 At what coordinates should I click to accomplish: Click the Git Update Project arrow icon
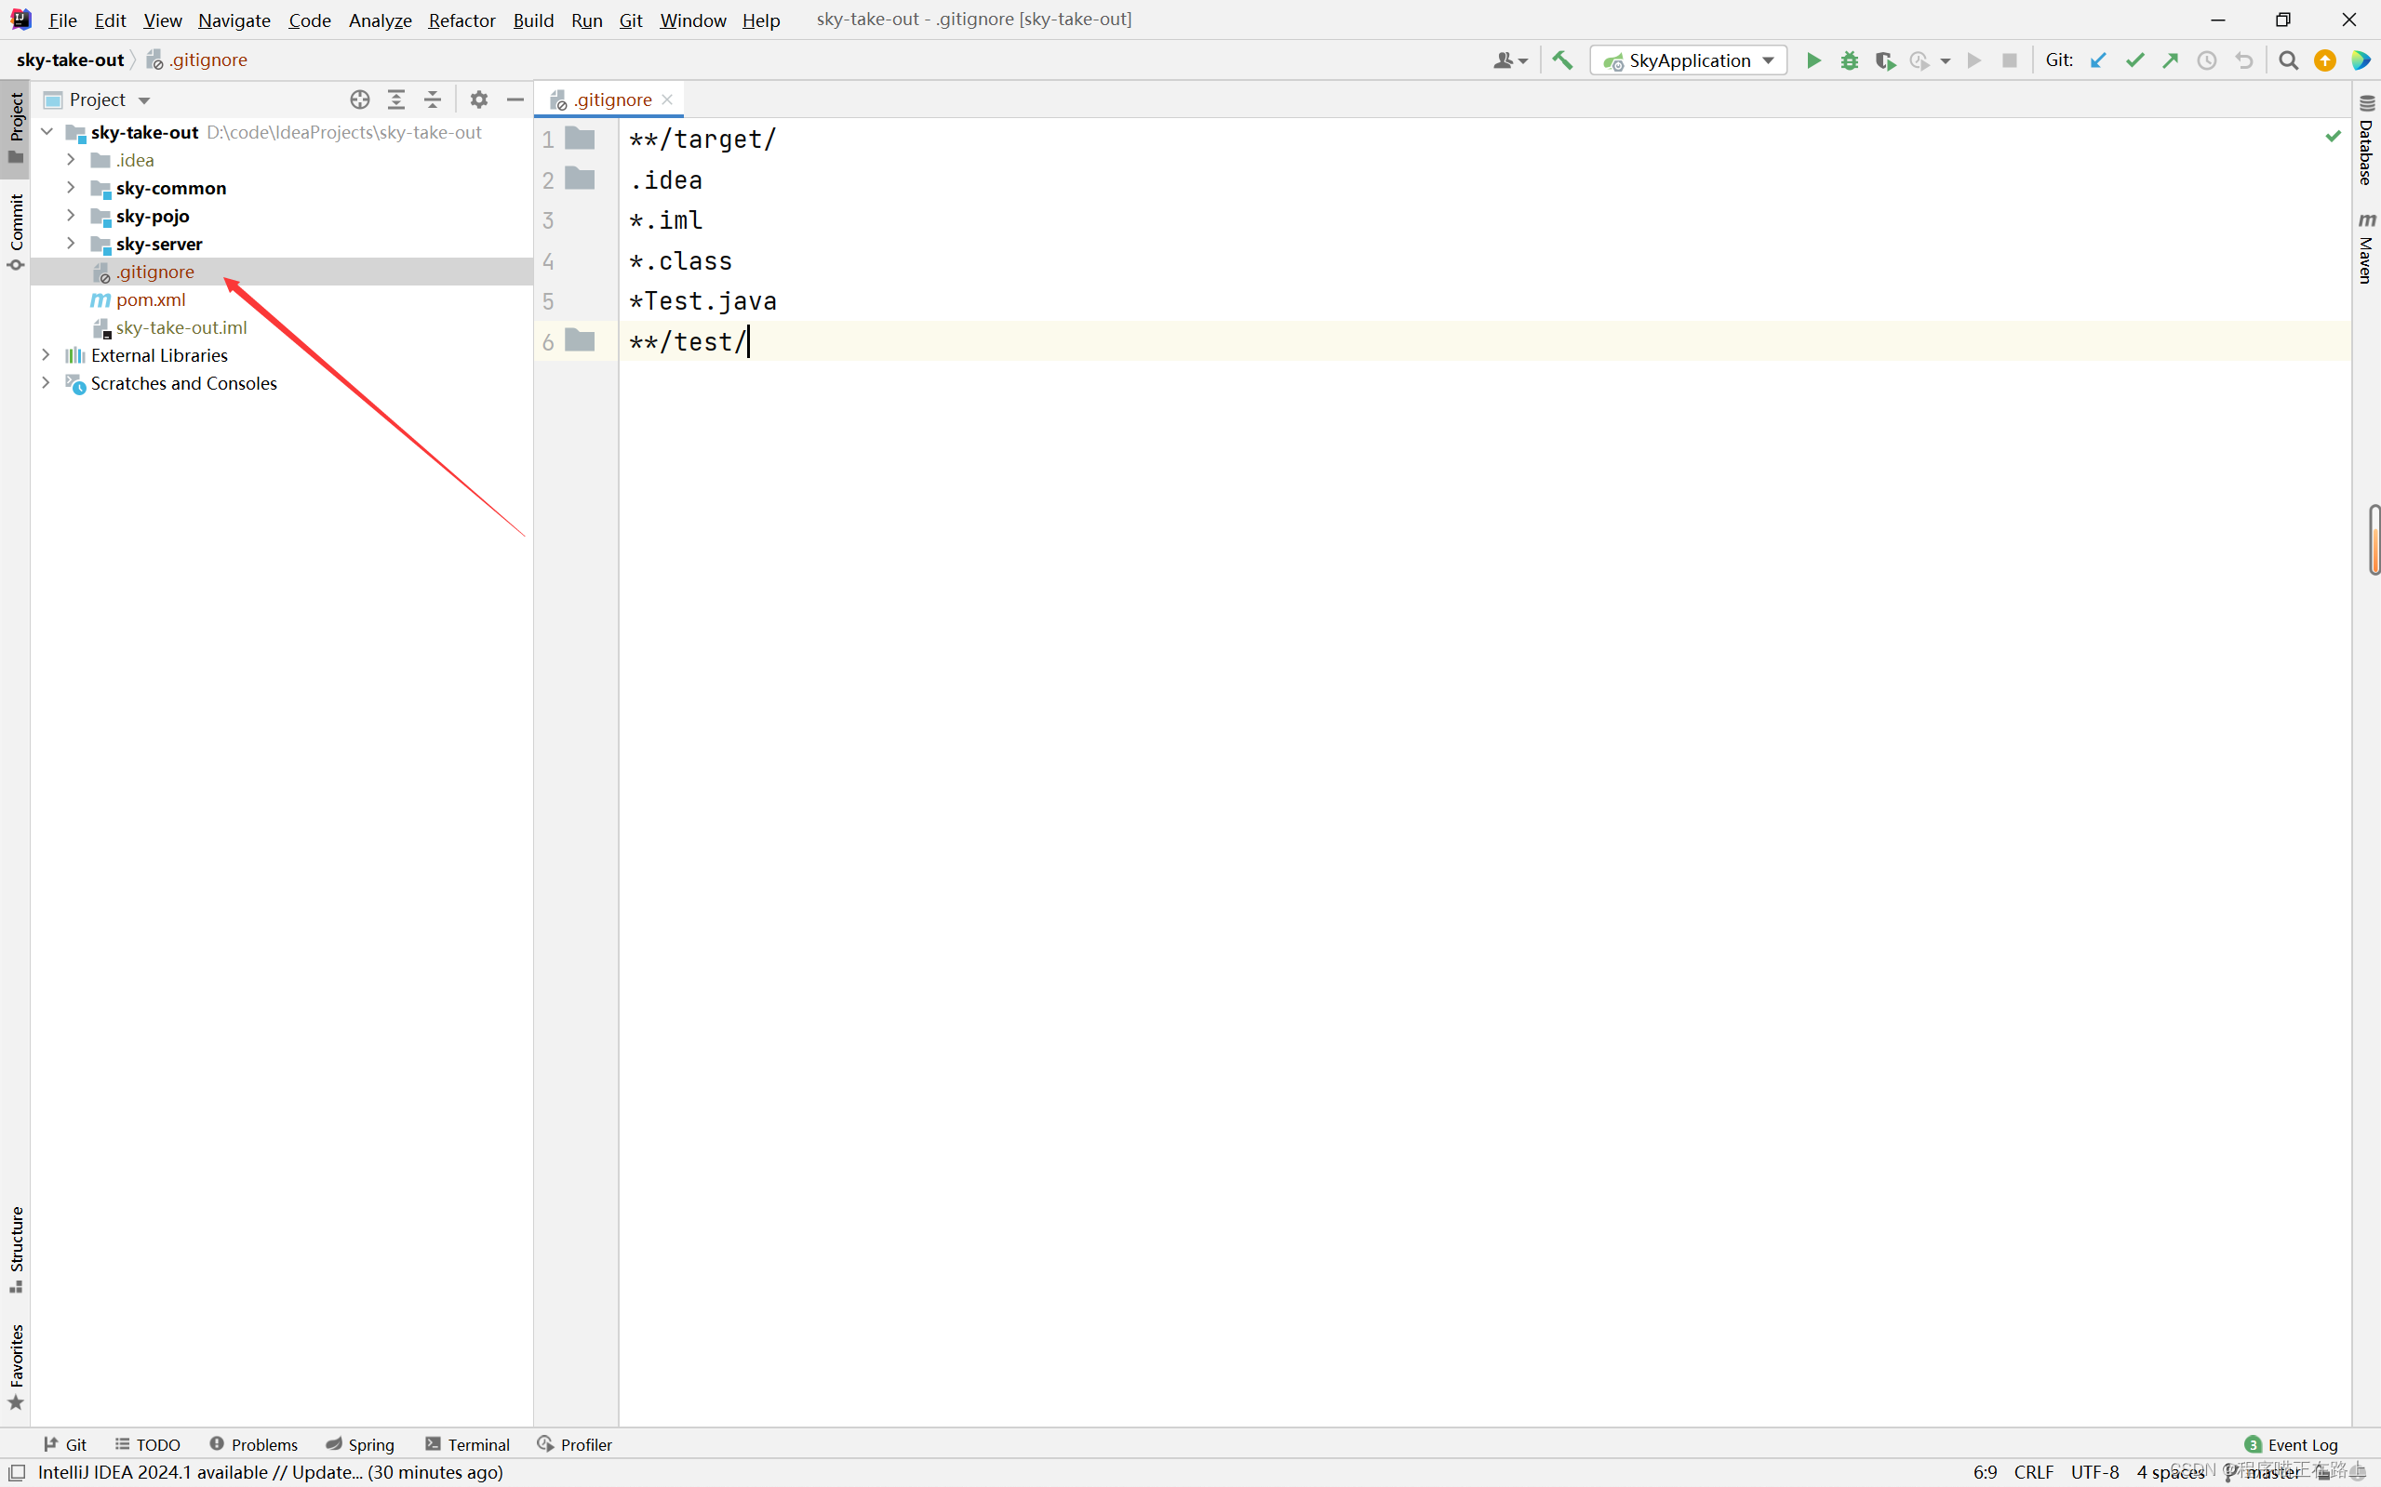tap(2097, 61)
